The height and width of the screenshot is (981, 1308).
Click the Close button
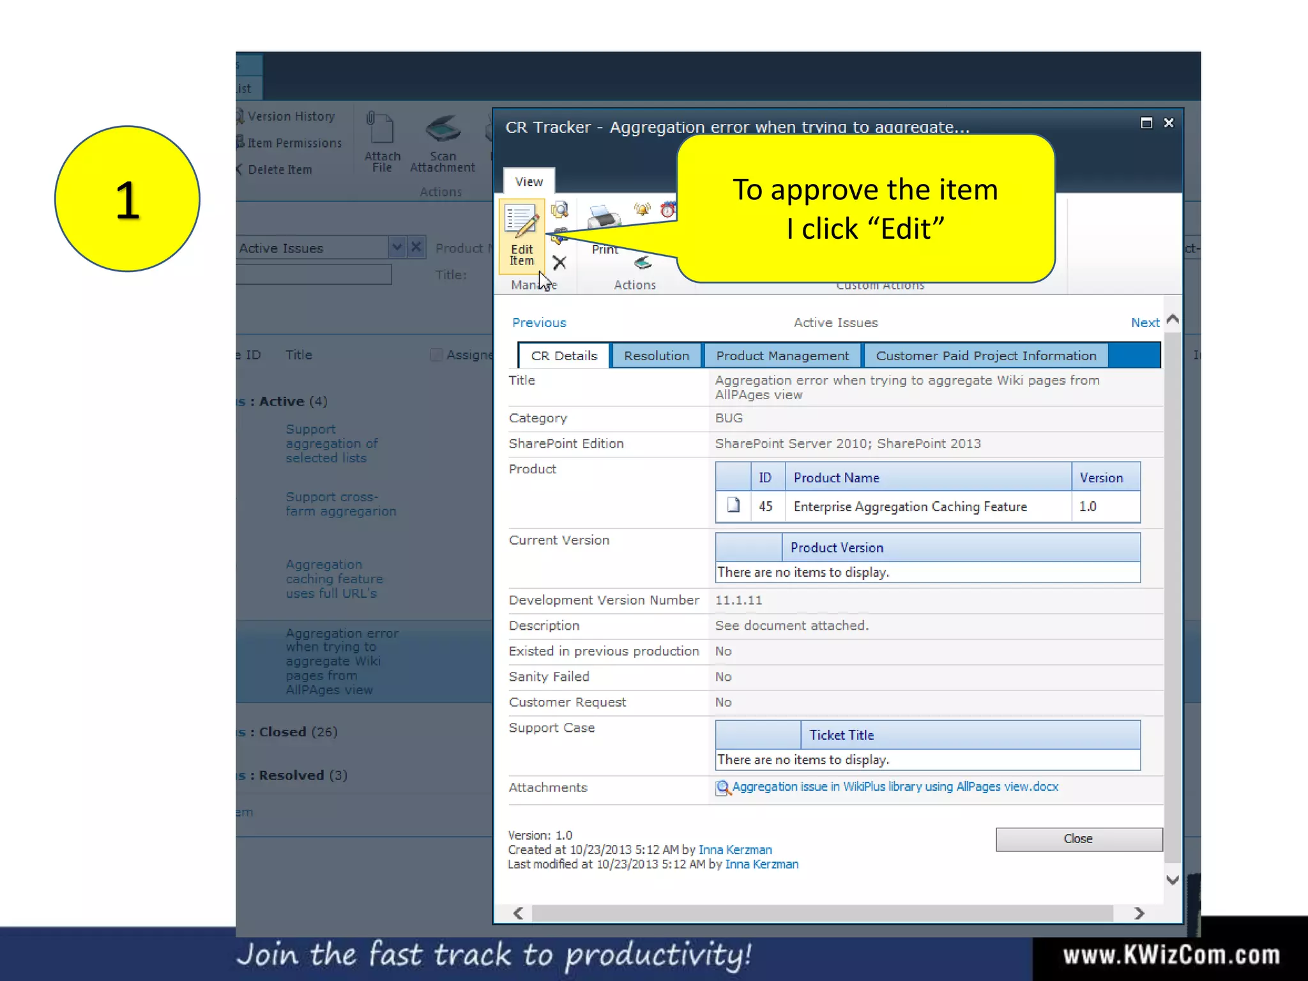[1079, 839]
